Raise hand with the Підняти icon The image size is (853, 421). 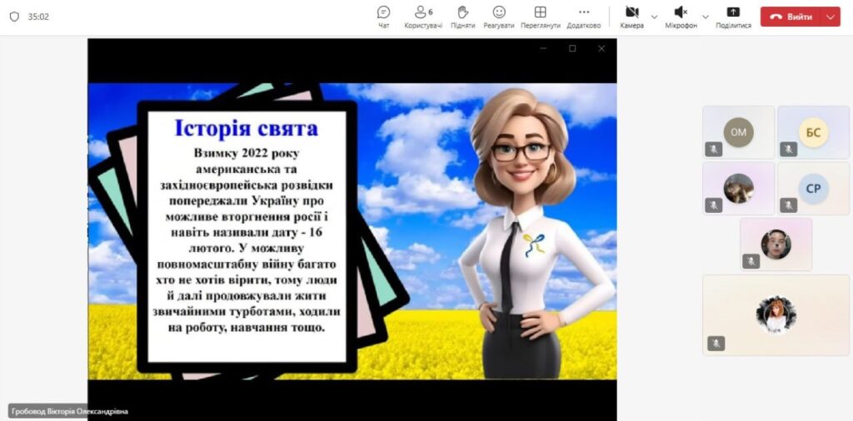click(x=463, y=16)
